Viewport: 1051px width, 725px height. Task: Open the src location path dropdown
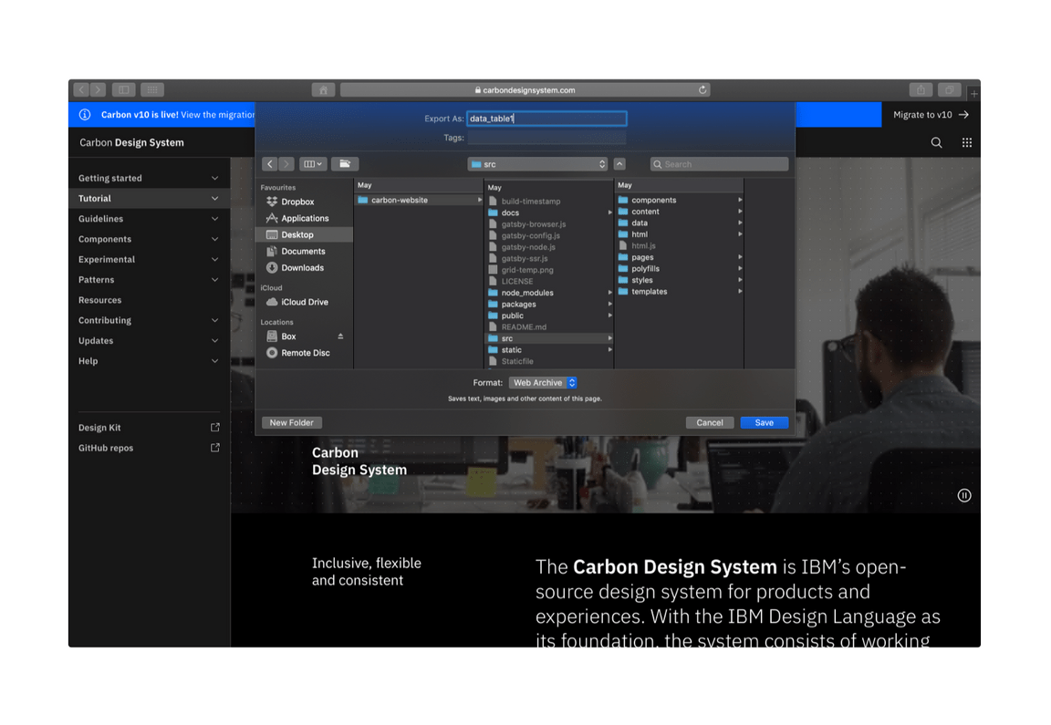(537, 164)
